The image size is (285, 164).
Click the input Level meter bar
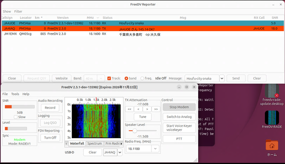[16, 128]
